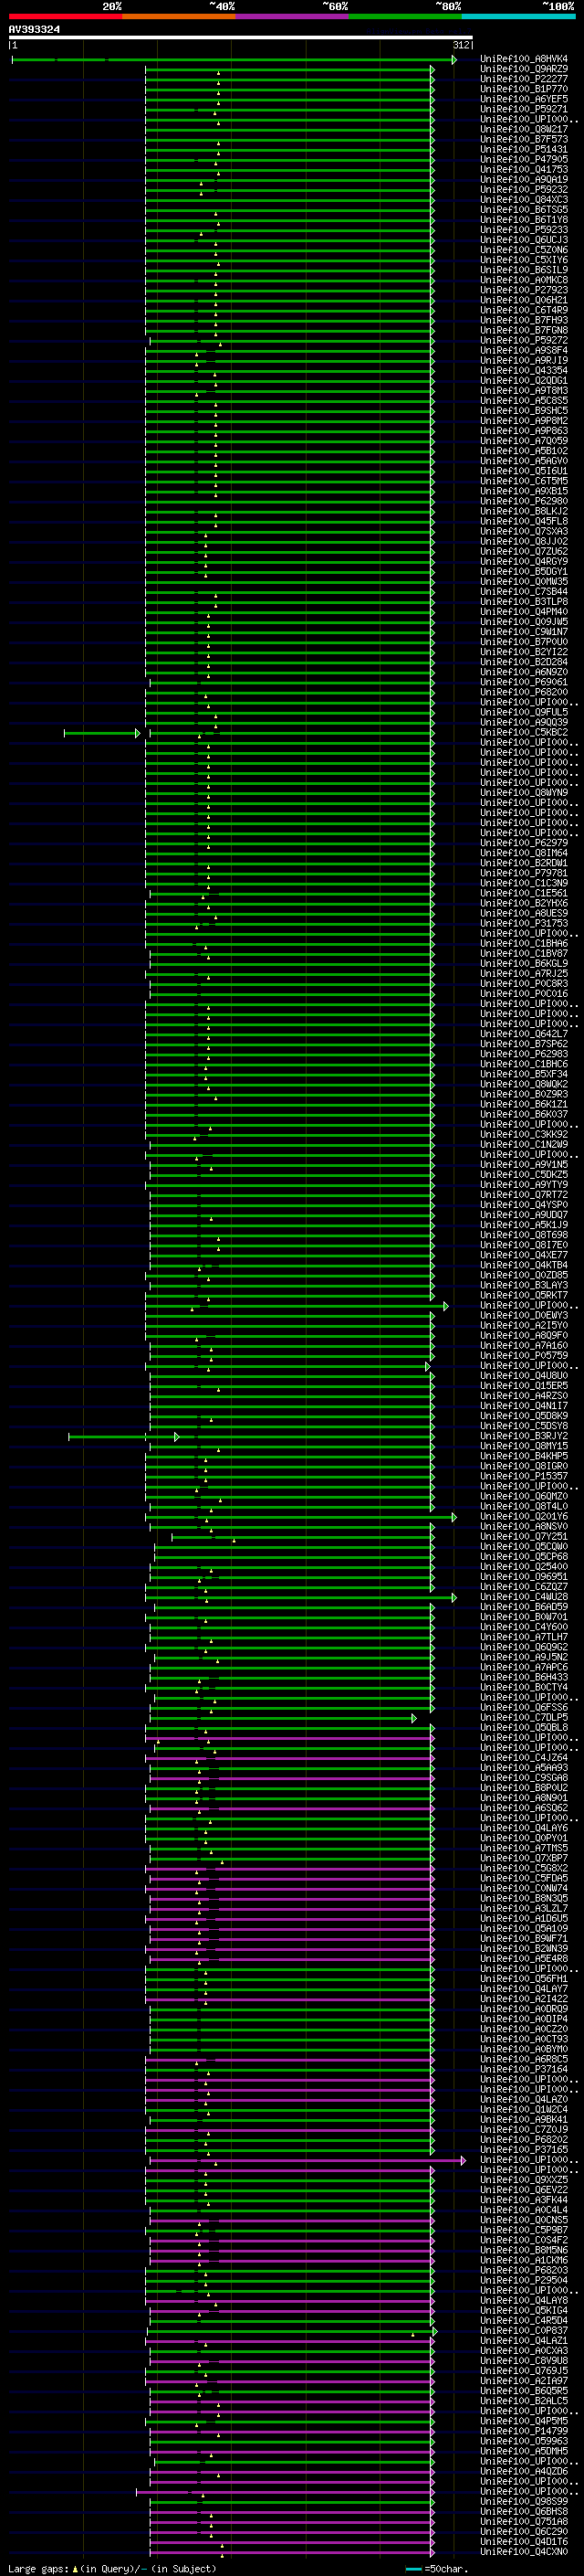
Task: Select label UniRef100_P27923
Action: pos(524,290)
